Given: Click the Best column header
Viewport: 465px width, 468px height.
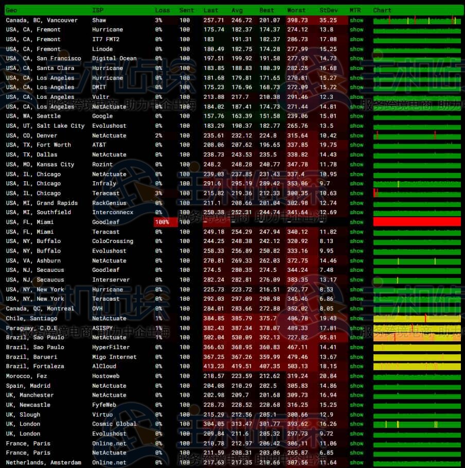Looking at the screenshot, I should (x=266, y=10).
